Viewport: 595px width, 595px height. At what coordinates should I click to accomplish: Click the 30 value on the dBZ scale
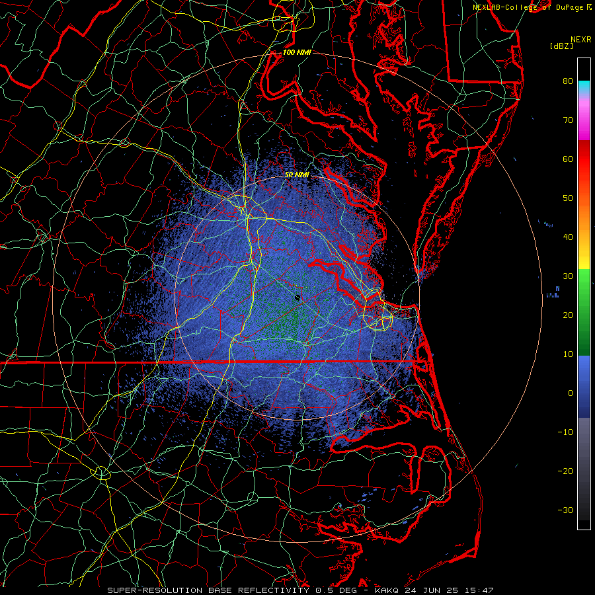point(568,276)
